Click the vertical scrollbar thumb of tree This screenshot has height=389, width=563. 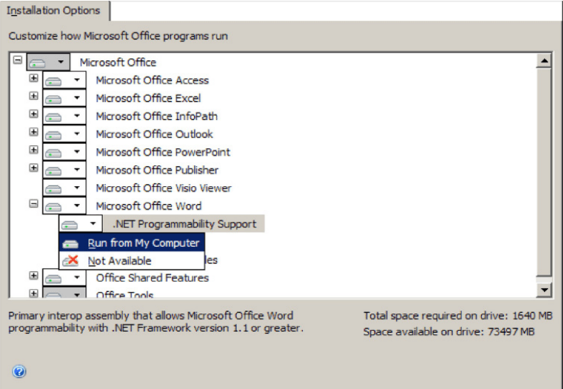544,173
